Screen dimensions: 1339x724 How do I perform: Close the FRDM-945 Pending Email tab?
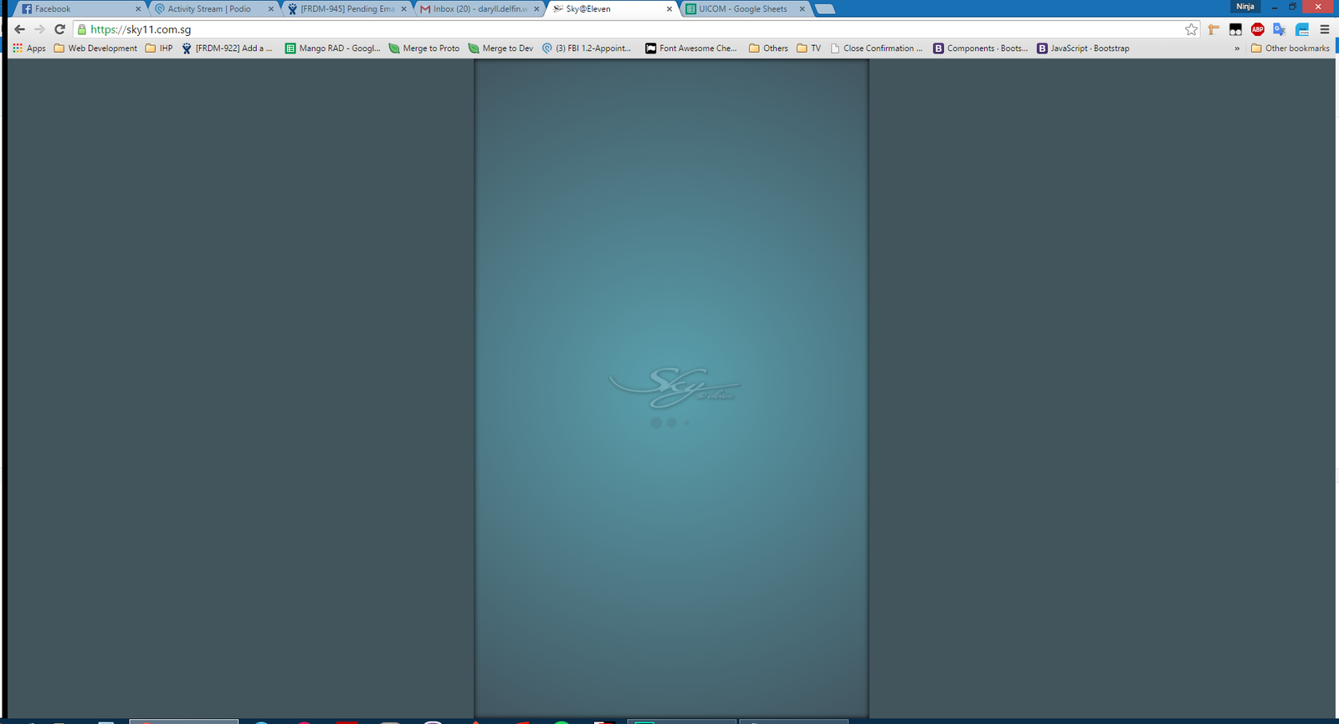pos(403,9)
